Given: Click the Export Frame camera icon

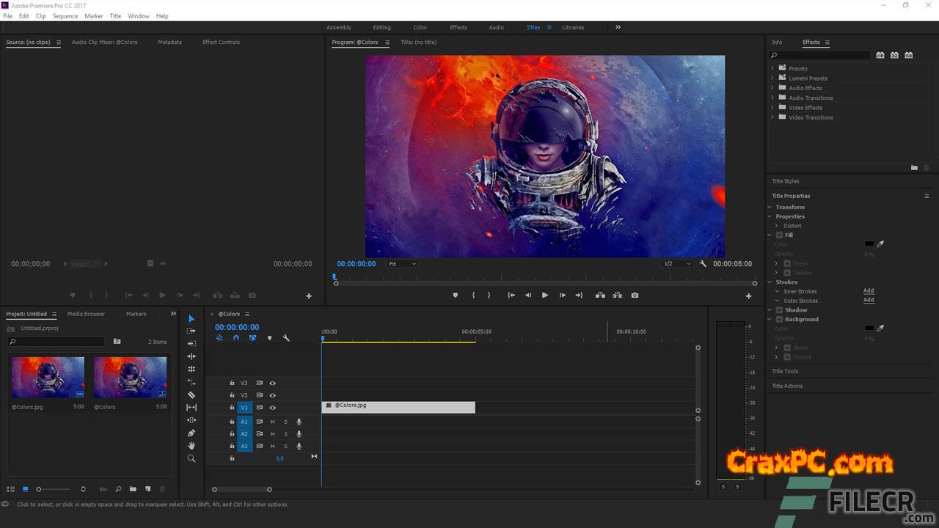Looking at the screenshot, I should coord(635,296).
